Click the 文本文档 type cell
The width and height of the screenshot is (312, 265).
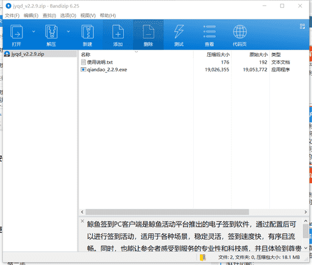(x=280, y=62)
